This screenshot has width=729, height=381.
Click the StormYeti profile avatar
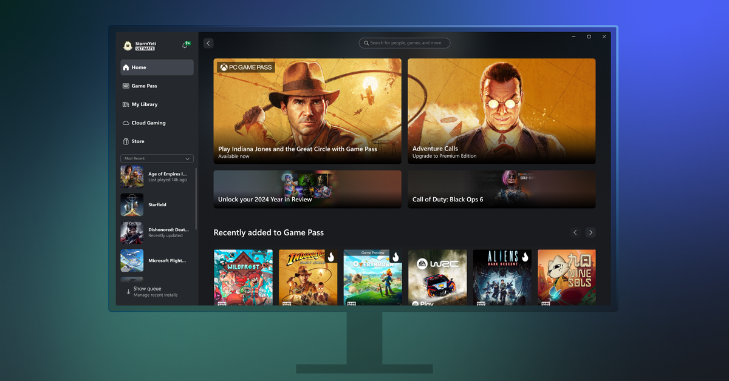128,45
